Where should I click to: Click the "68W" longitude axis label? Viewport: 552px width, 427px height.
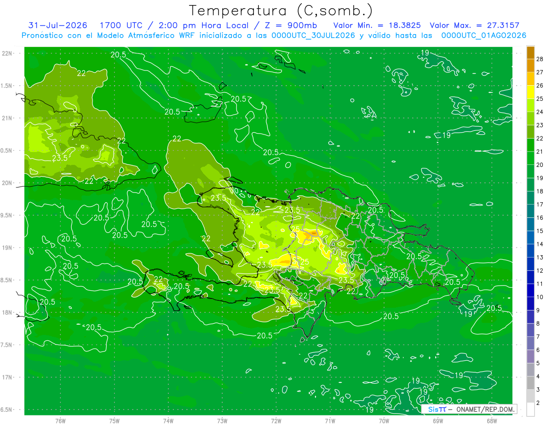[x=492, y=421]
